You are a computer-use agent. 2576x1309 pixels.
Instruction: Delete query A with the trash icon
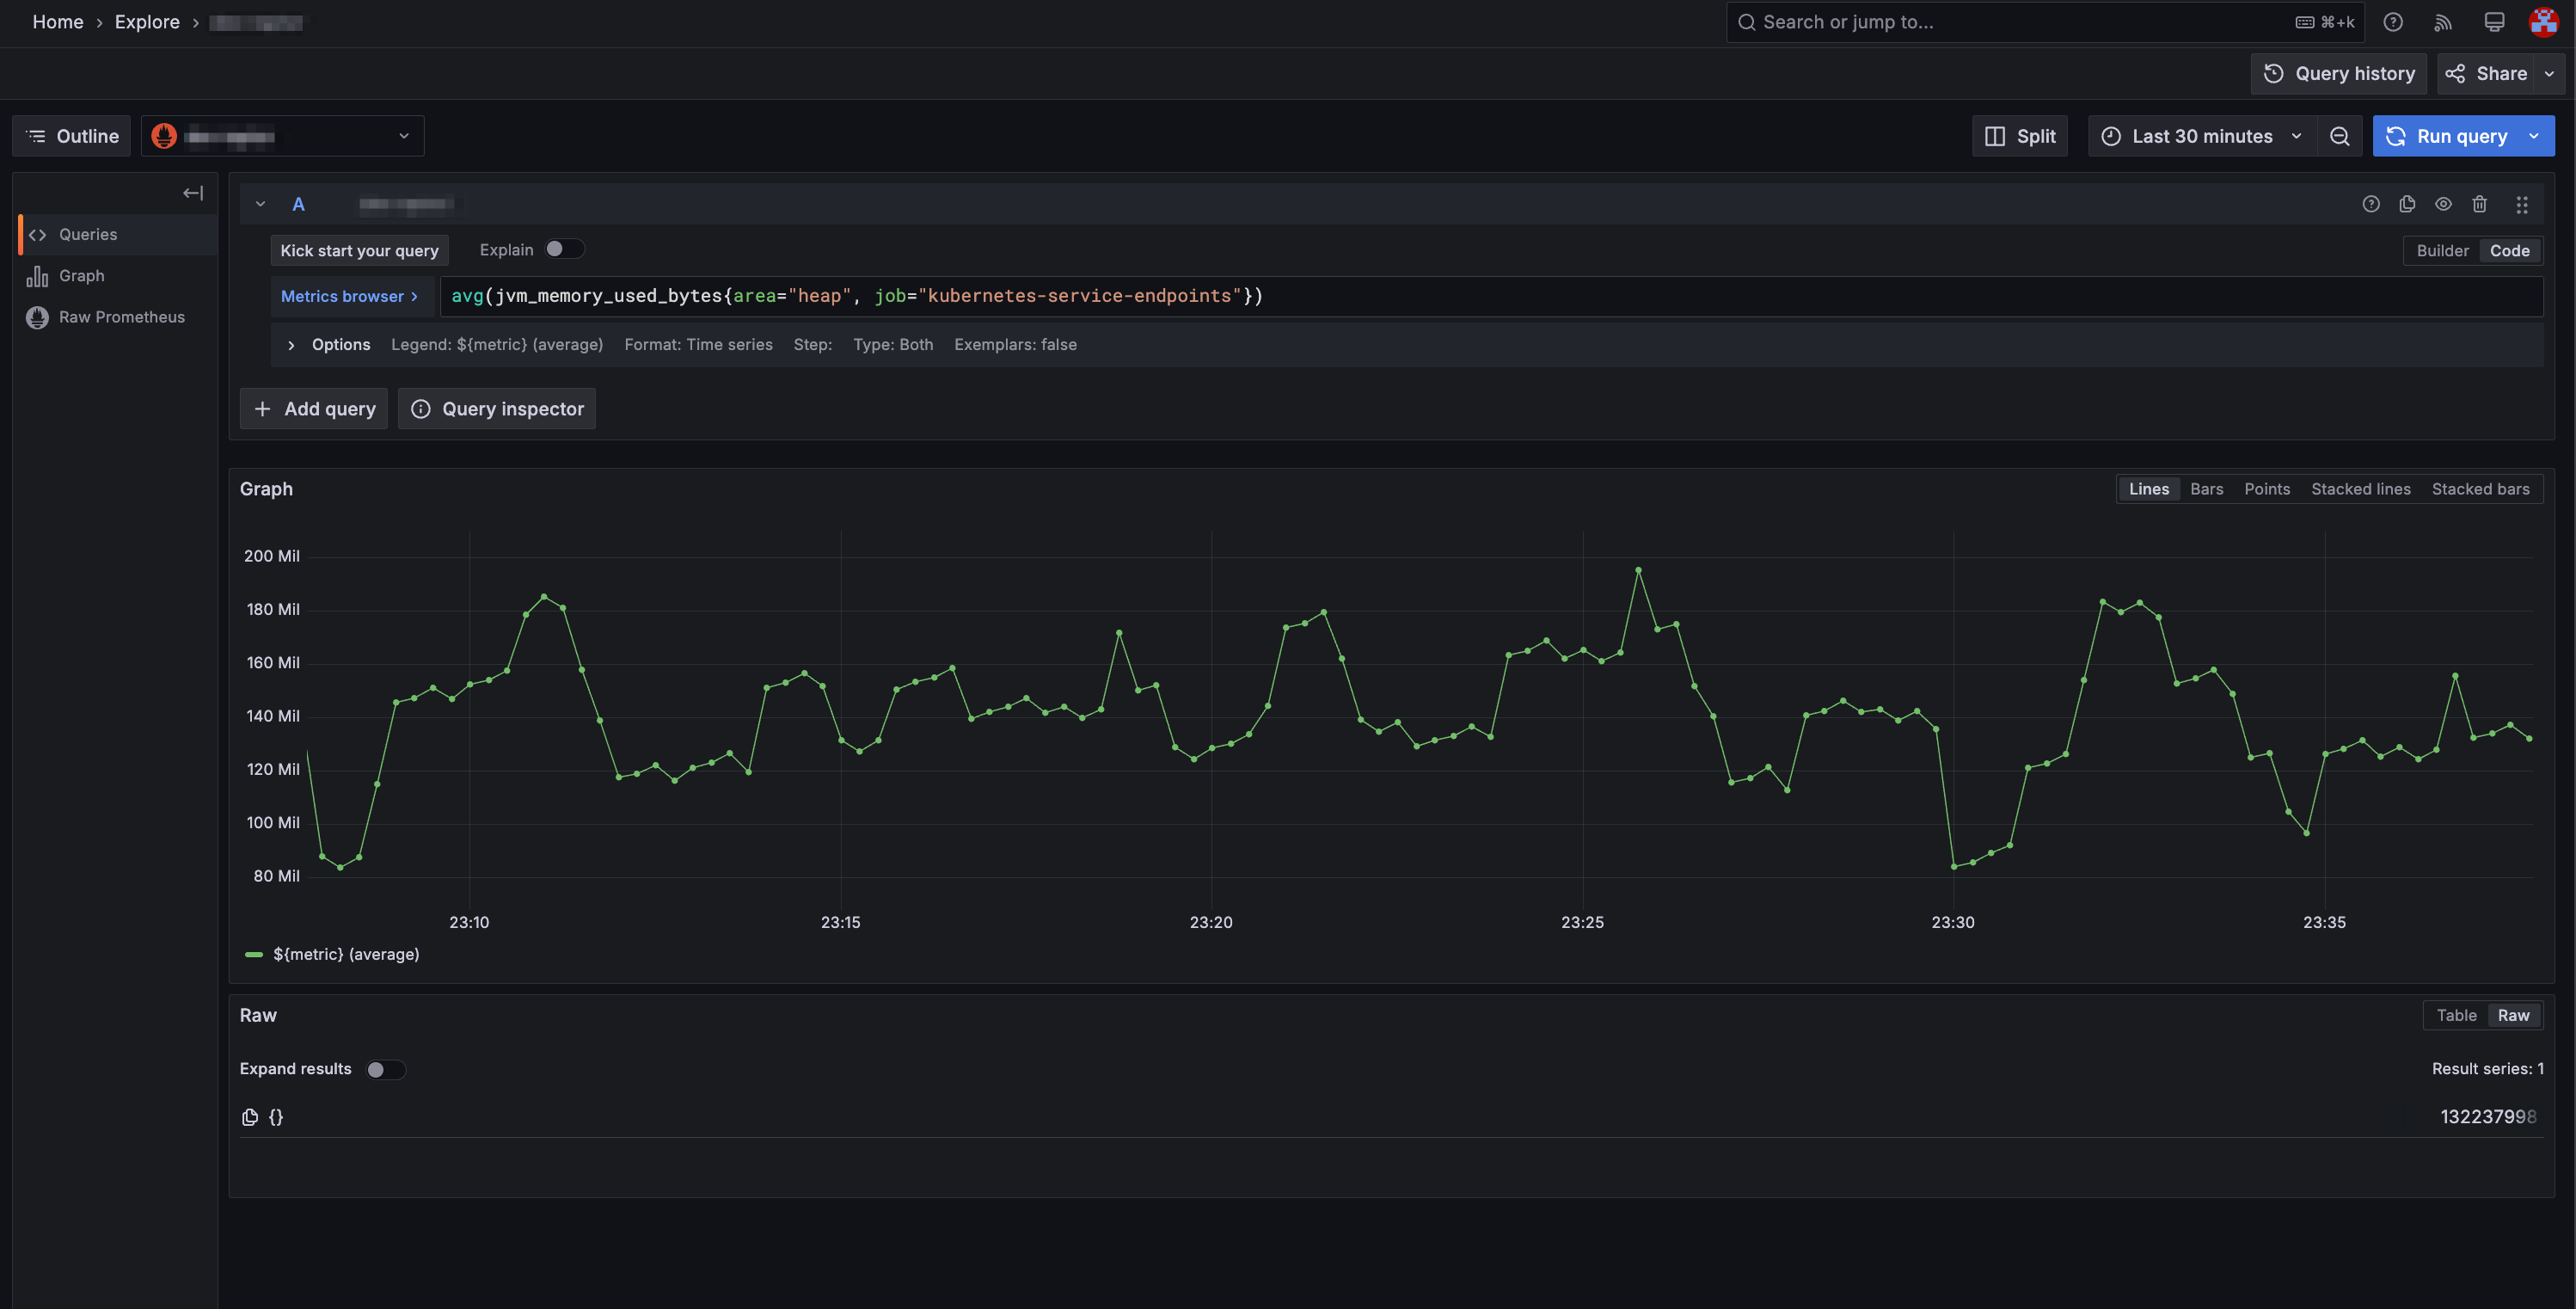[2480, 204]
